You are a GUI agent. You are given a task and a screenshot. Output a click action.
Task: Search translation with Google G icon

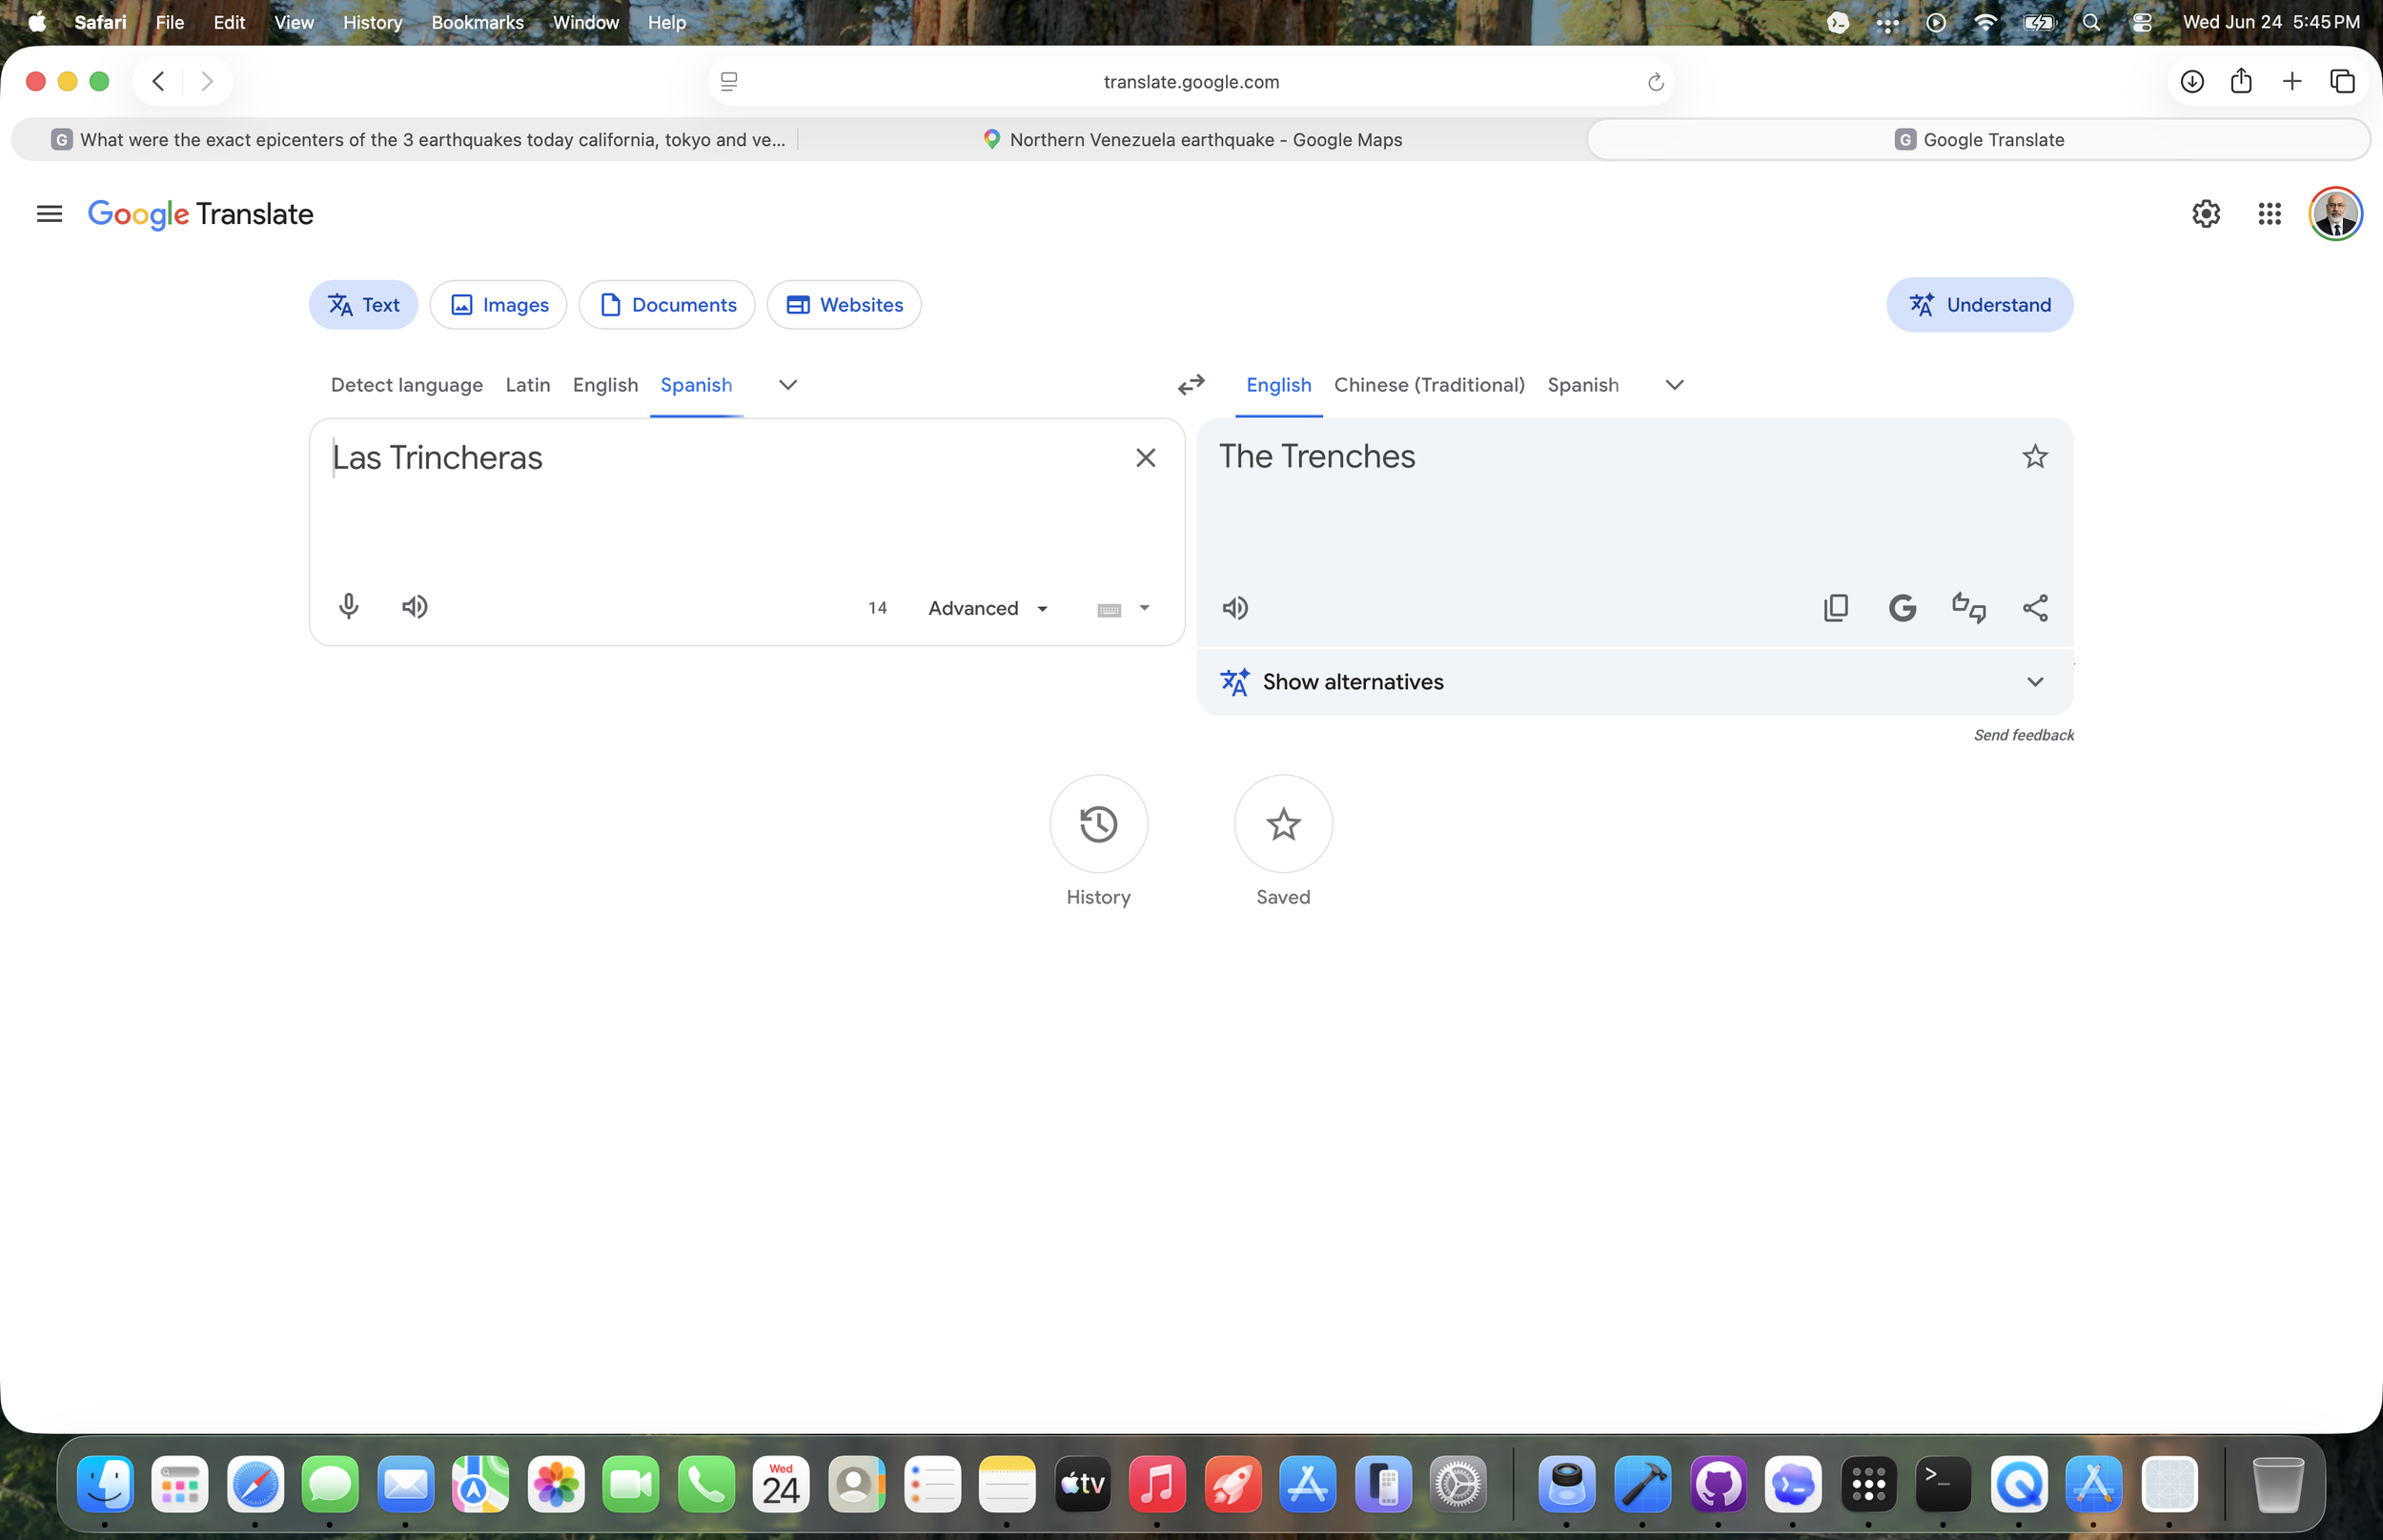[1902, 608]
